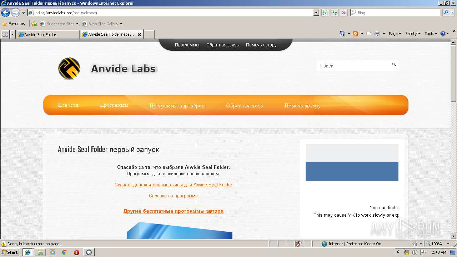Click the RSS Feeds icon
The width and height of the screenshot is (457, 257).
tap(355, 34)
